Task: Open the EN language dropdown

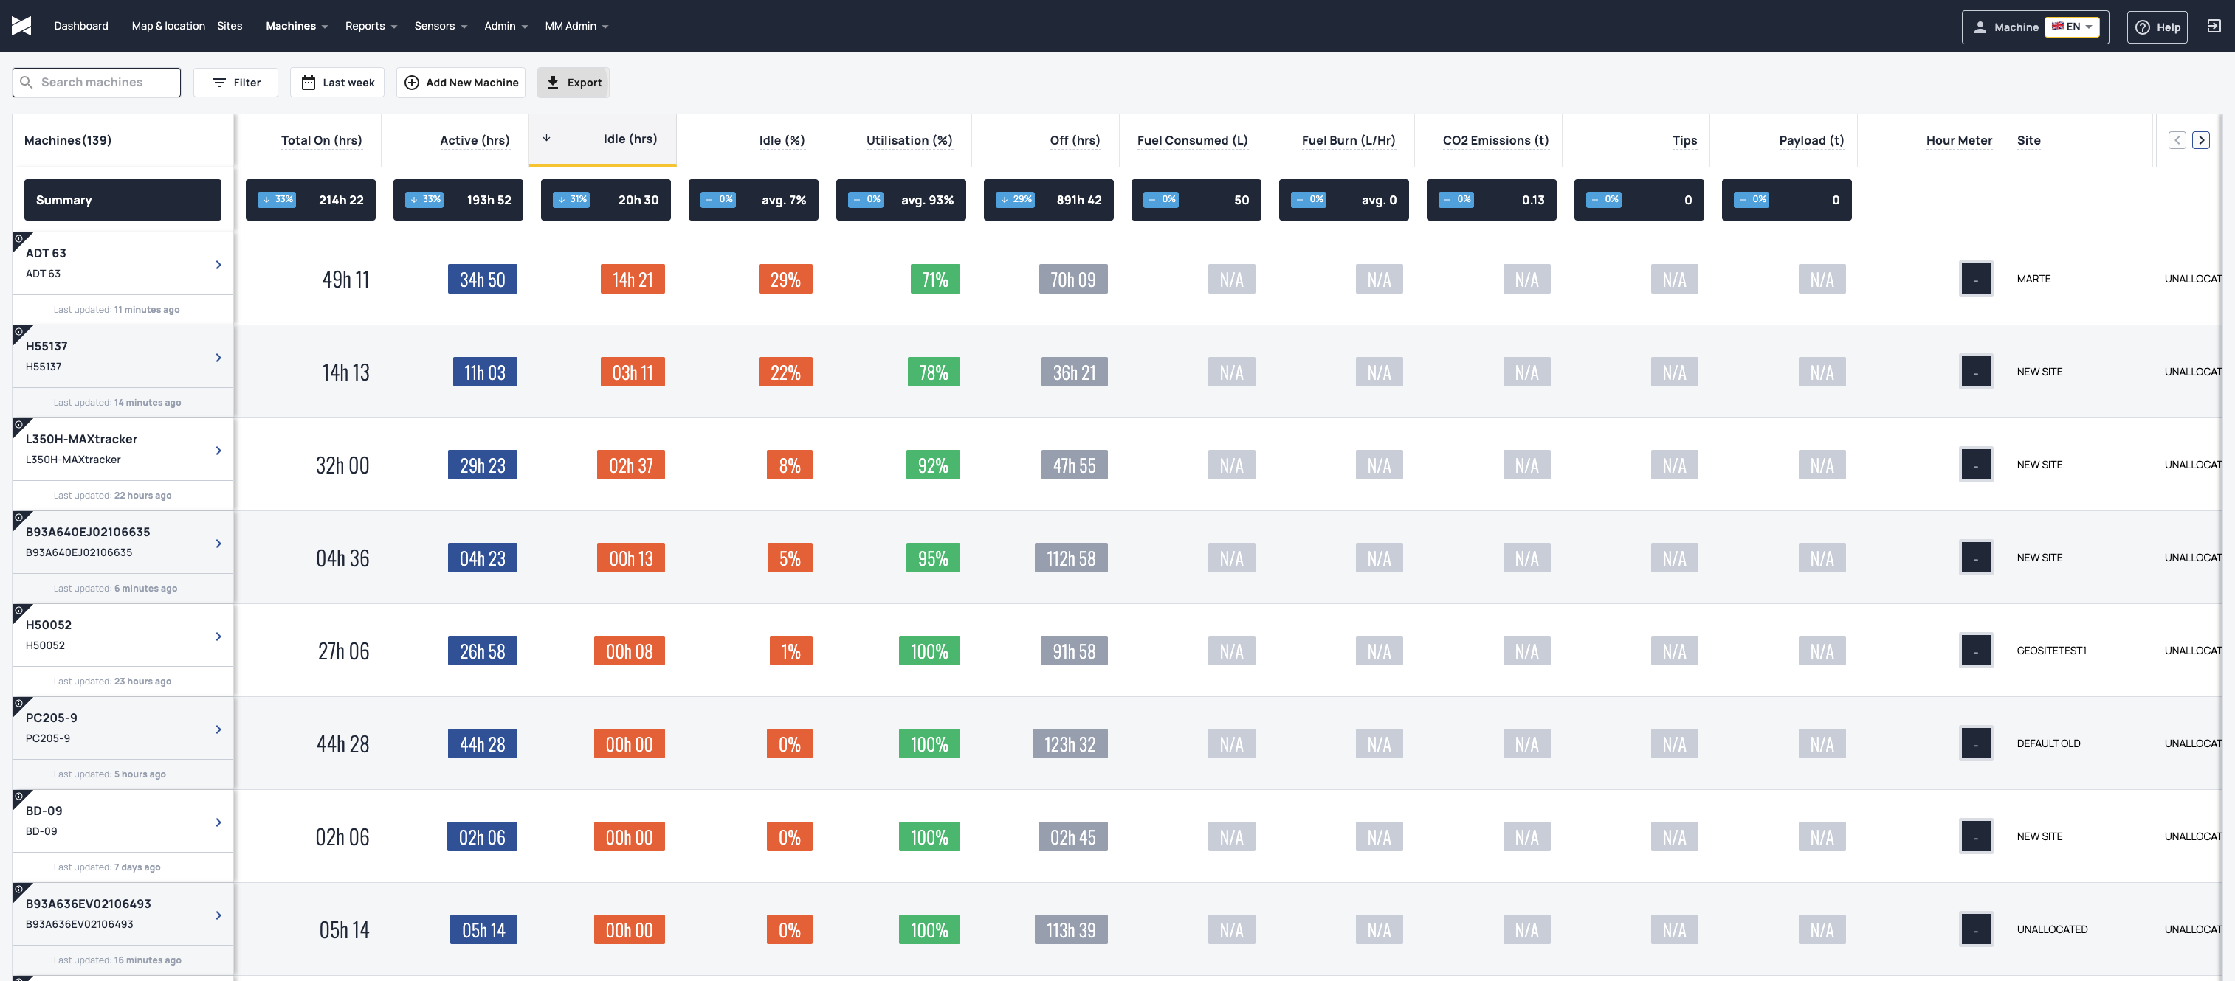Action: (x=2072, y=27)
